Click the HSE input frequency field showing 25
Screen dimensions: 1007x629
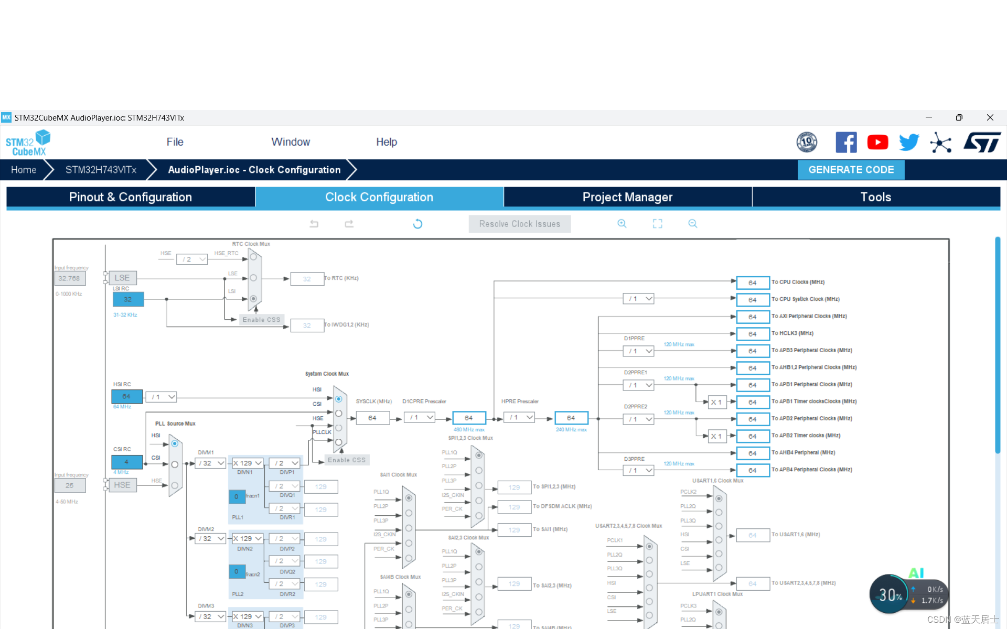[x=70, y=485]
